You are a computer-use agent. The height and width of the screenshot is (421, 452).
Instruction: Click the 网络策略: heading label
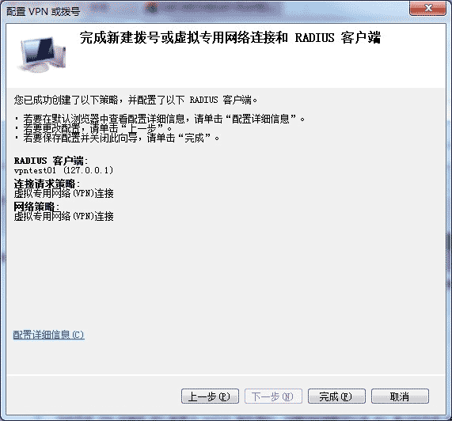(x=36, y=207)
